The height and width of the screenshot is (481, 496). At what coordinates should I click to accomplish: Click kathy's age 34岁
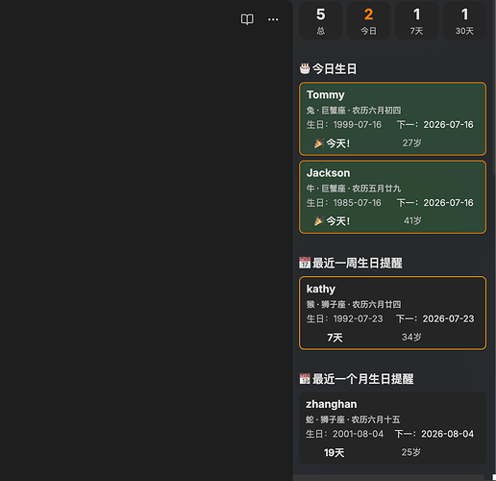click(x=411, y=337)
